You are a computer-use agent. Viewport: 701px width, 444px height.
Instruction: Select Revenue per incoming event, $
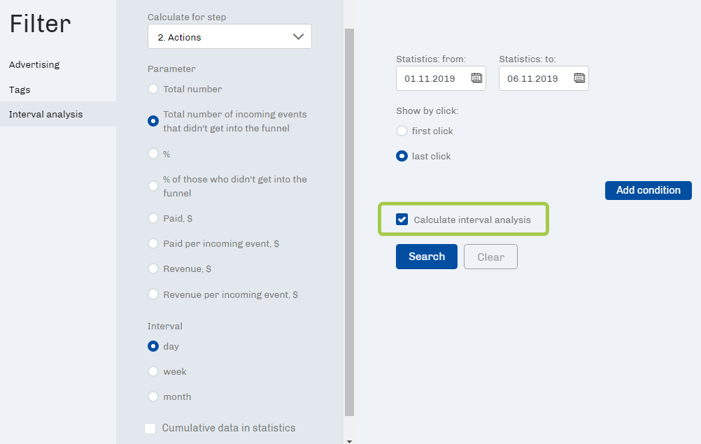click(x=153, y=294)
